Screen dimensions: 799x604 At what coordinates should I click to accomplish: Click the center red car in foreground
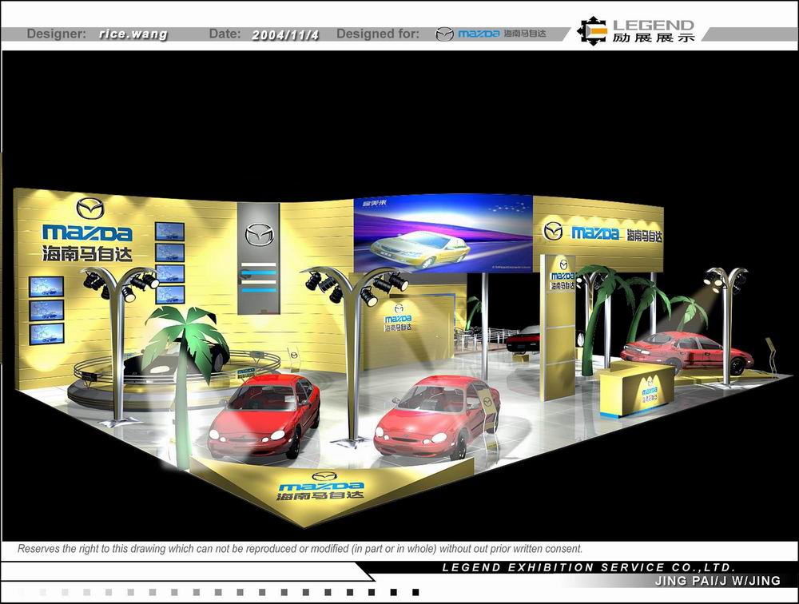click(437, 417)
